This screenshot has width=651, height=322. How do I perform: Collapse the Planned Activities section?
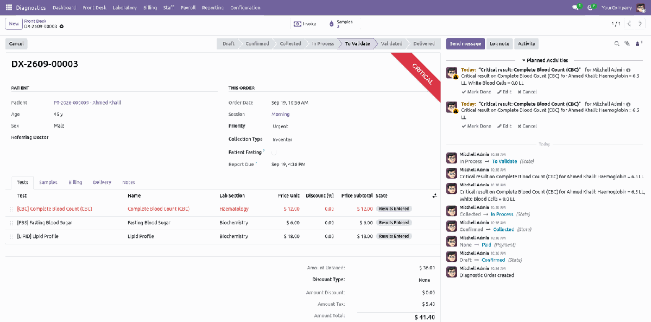(x=545, y=60)
